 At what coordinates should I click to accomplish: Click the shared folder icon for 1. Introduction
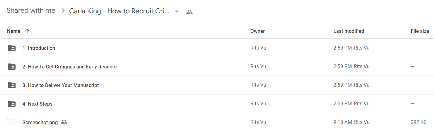(11, 48)
